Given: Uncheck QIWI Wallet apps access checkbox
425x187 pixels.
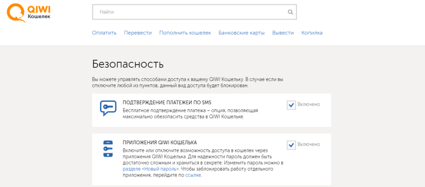Looking at the screenshot, I should (291, 145).
